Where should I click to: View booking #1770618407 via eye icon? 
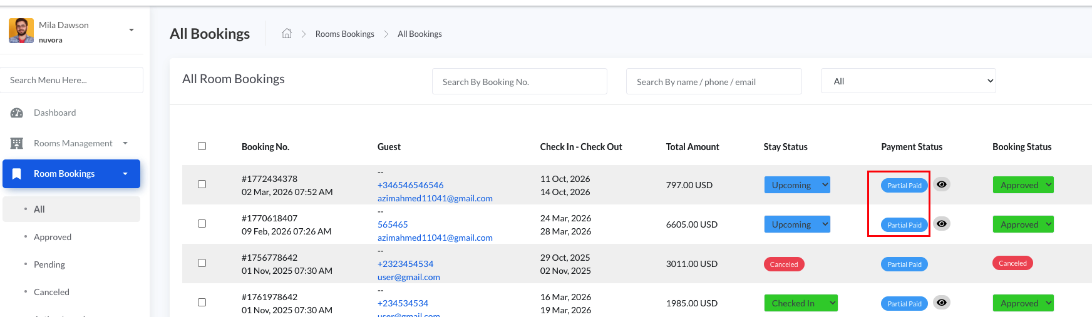coord(942,224)
